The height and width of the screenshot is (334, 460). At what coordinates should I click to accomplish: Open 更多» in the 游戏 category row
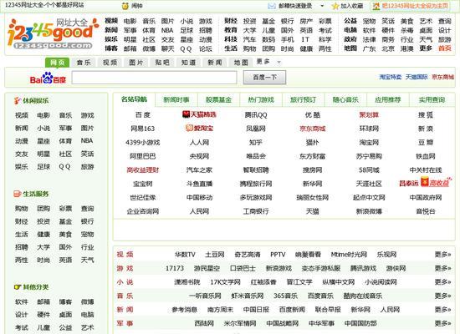442,268
